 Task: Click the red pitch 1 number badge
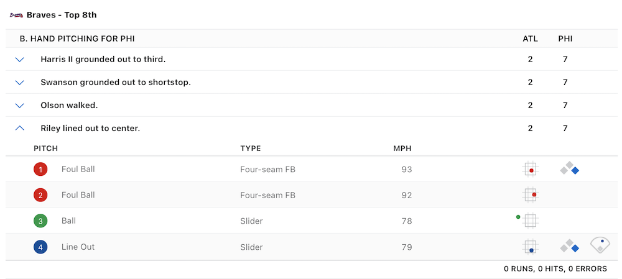[x=40, y=169]
